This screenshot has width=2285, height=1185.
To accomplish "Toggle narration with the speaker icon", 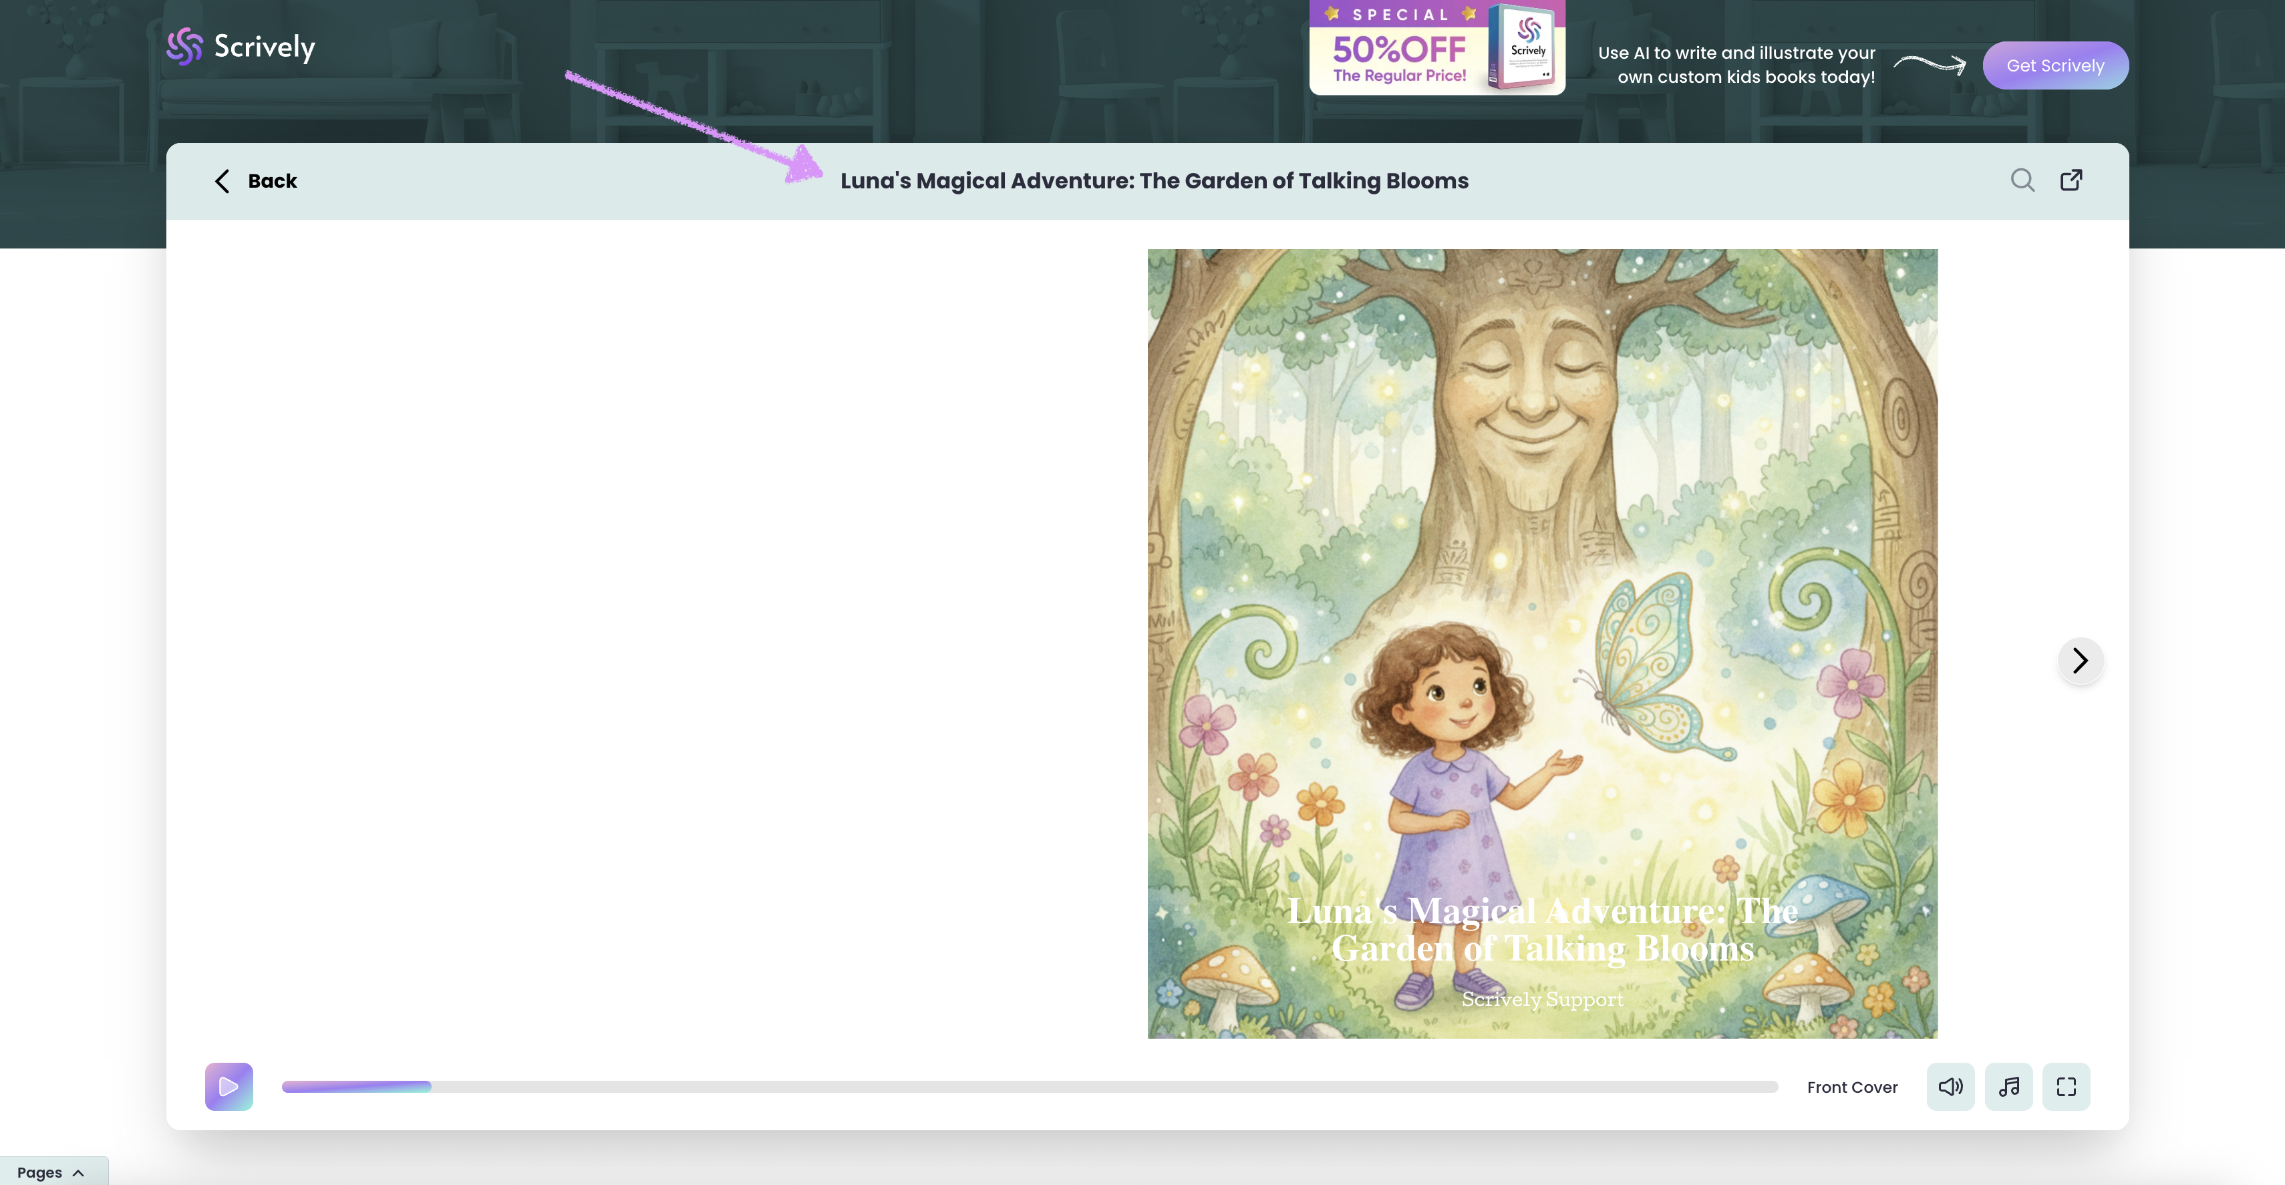I will (1950, 1085).
